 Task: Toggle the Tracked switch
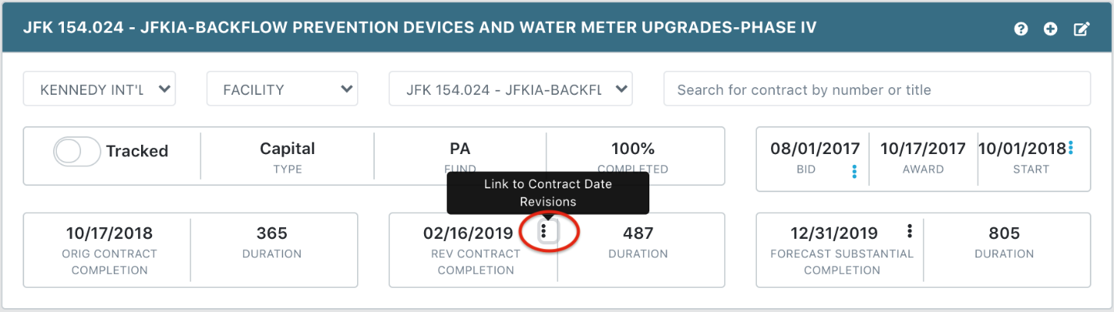pyautogui.click(x=76, y=151)
